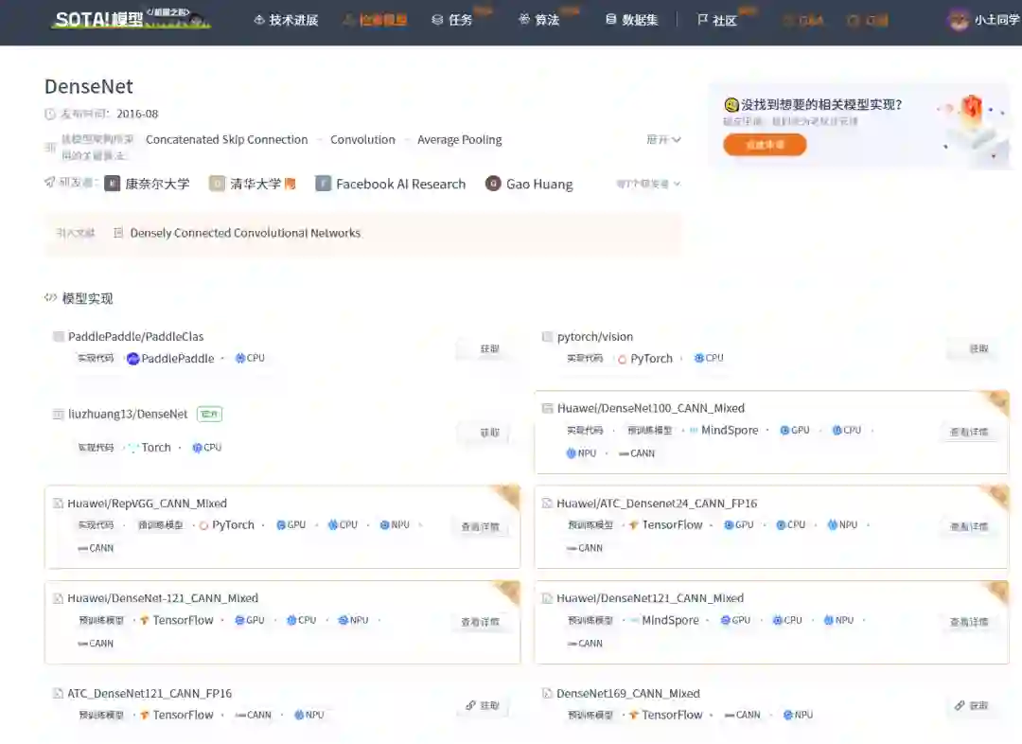
Task: Click the paper document icon
Action: [x=118, y=233]
